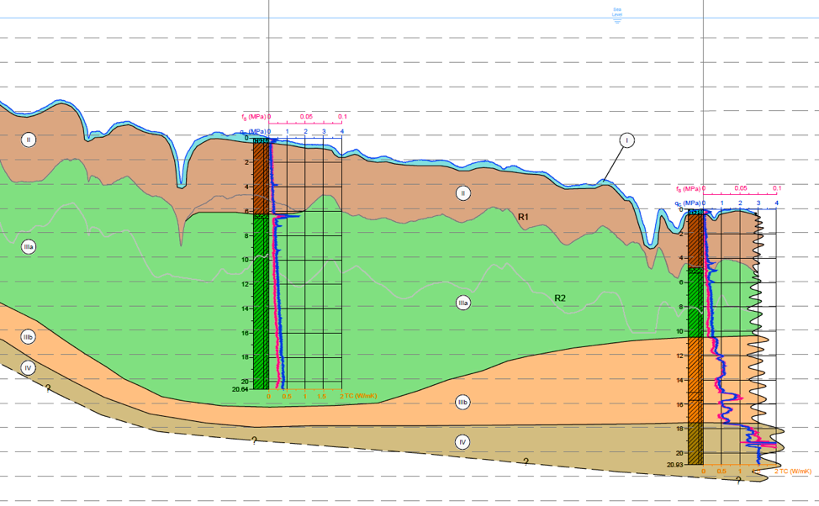Select the central circled IIIb marker
819x506 pixels.
pos(462,402)
